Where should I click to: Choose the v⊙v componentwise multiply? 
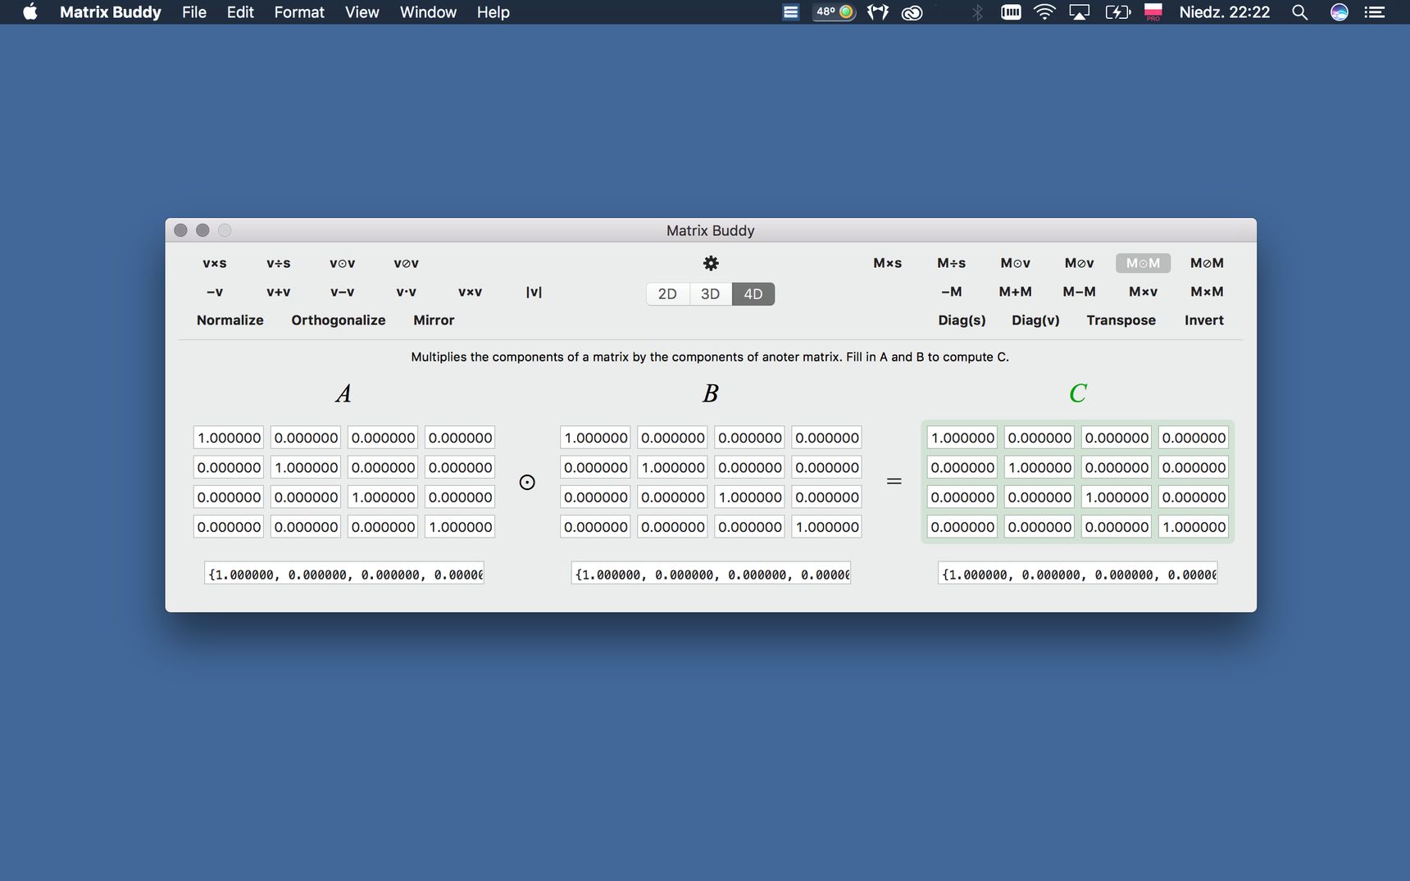pos(343,263)
